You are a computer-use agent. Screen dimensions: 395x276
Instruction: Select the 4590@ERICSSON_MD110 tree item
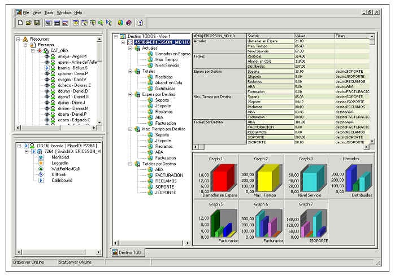point(162,42)
